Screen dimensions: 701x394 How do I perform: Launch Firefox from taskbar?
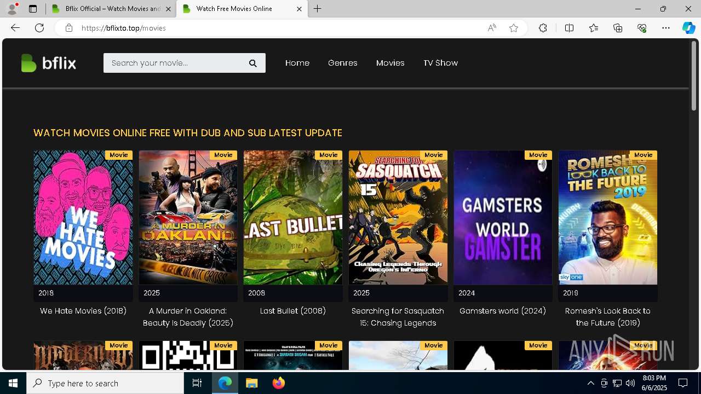coord(278,383)
